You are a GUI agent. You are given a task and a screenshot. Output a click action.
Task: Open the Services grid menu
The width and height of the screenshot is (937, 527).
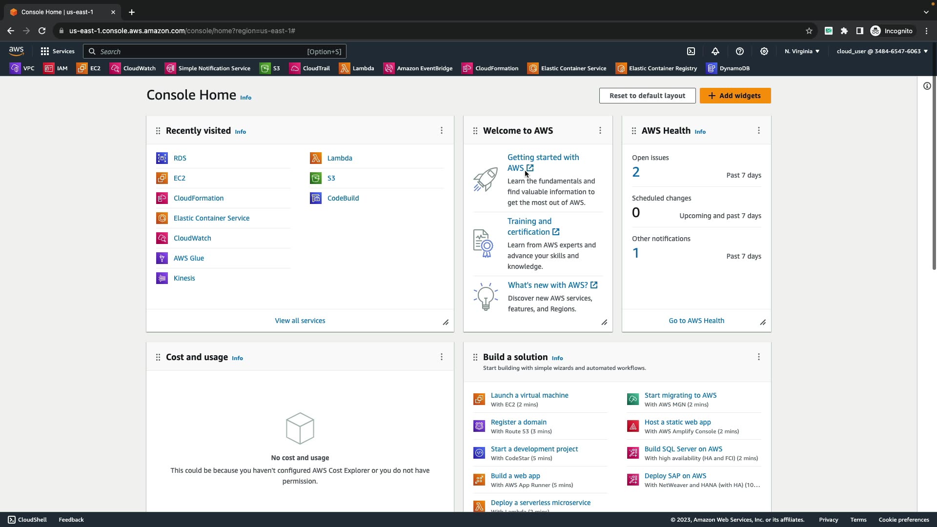[57, 51]
